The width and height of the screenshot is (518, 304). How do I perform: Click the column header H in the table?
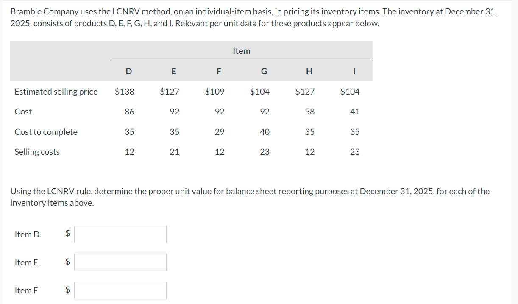click(x=309, y=71)
